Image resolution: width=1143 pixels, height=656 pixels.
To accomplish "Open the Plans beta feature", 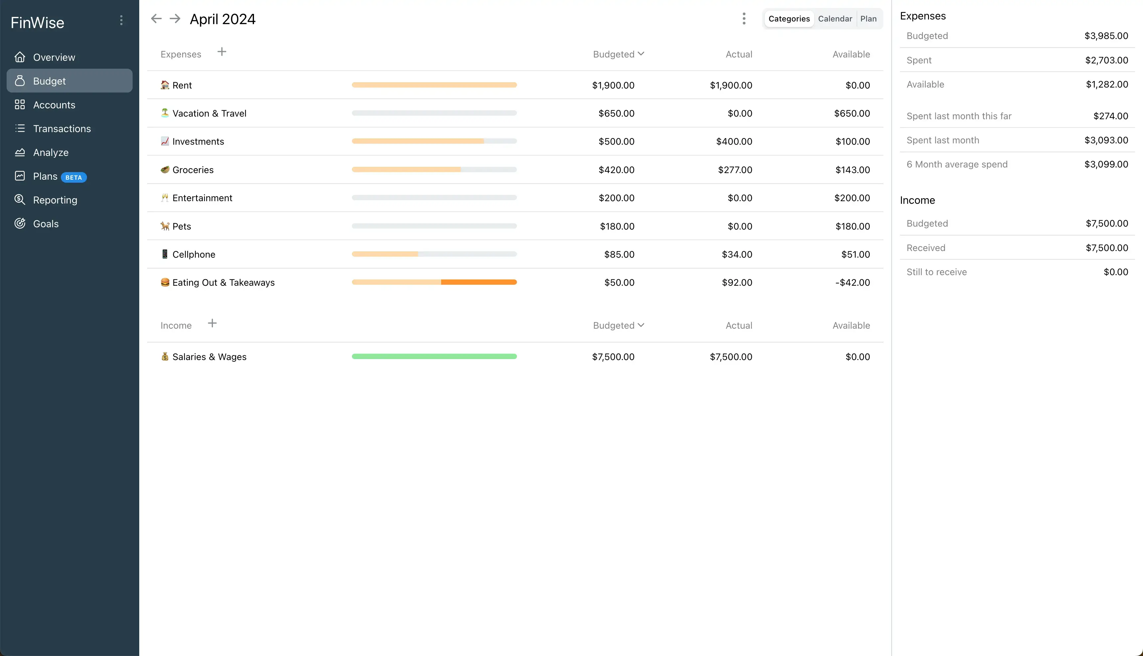I will 45,176.
